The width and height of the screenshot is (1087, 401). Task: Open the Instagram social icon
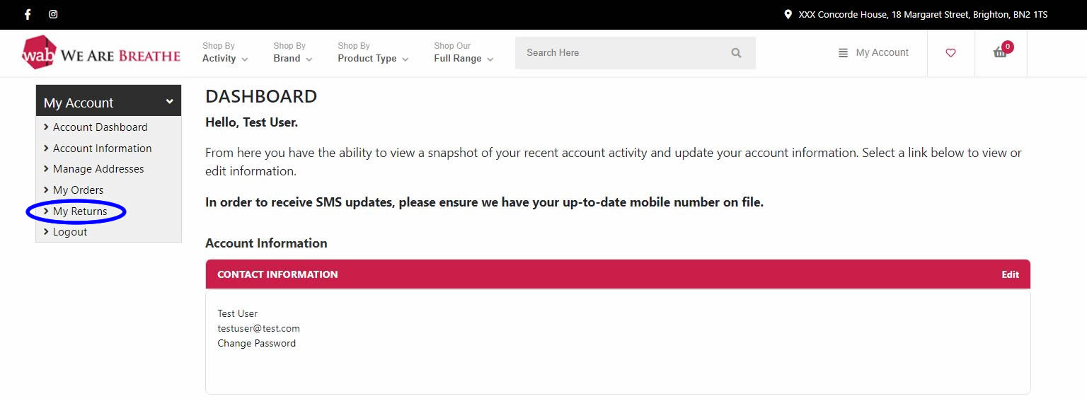[53, 14]
